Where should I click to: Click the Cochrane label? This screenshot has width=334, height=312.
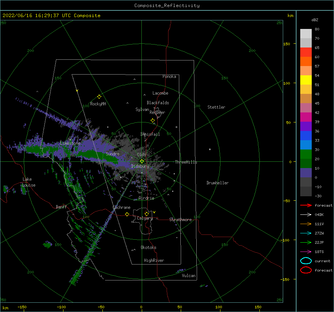click(121, 207)
